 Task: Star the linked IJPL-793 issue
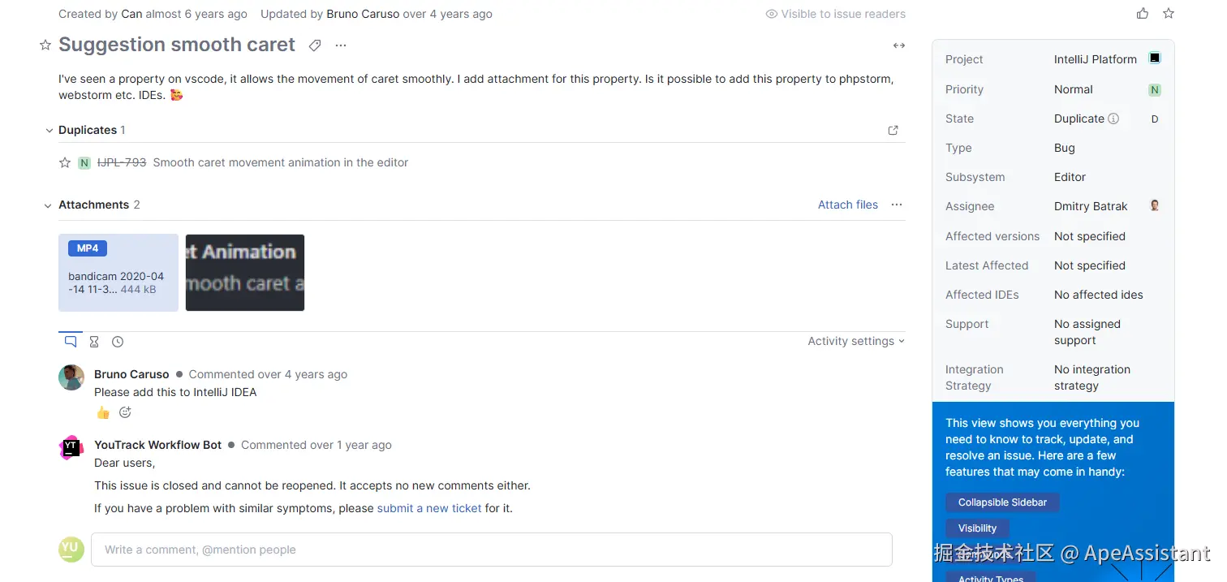point(65,163)
